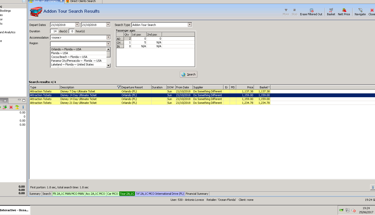Click the AD quantity cell in passenger ages
This screenshot has width=375, height=215.
tap(128, 39)
